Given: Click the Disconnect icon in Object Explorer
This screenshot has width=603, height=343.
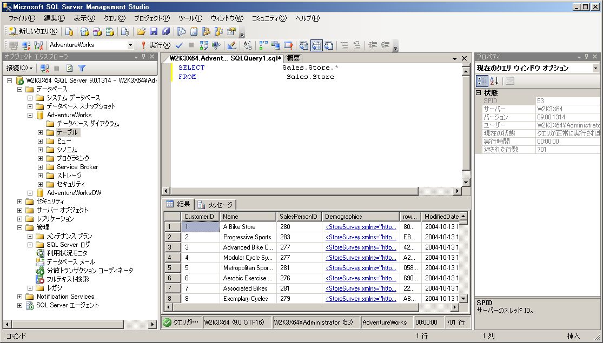Looking at the screenshot, I should pyautogui.click(x=44, y=69).
